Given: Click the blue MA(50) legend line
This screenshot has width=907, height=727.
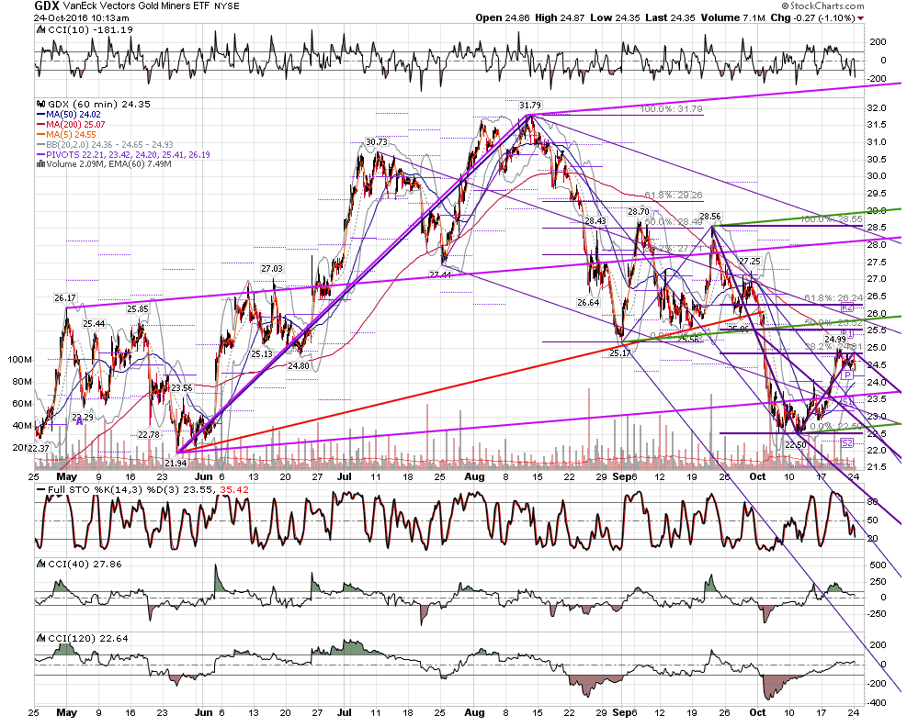Looking at the screenshot, I should (x=41, y=115).
